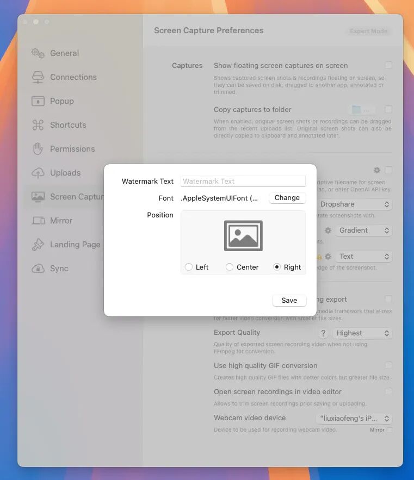Switch to the Uploads section

(65, 173)
